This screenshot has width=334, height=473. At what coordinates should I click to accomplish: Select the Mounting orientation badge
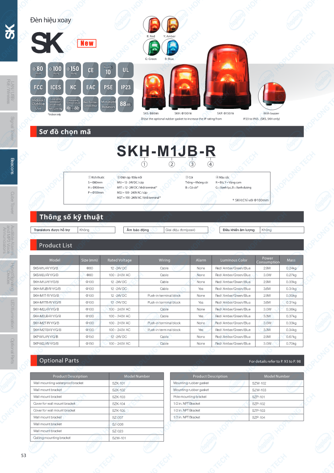pyautogui.click(x=55, y=104)
